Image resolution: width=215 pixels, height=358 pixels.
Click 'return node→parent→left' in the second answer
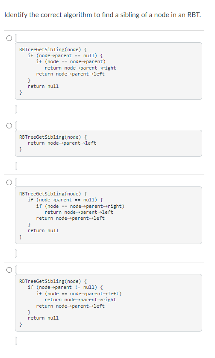62,143
